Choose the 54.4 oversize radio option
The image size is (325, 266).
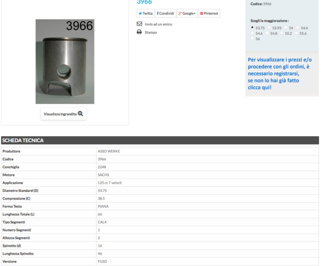tap(298, 27)
